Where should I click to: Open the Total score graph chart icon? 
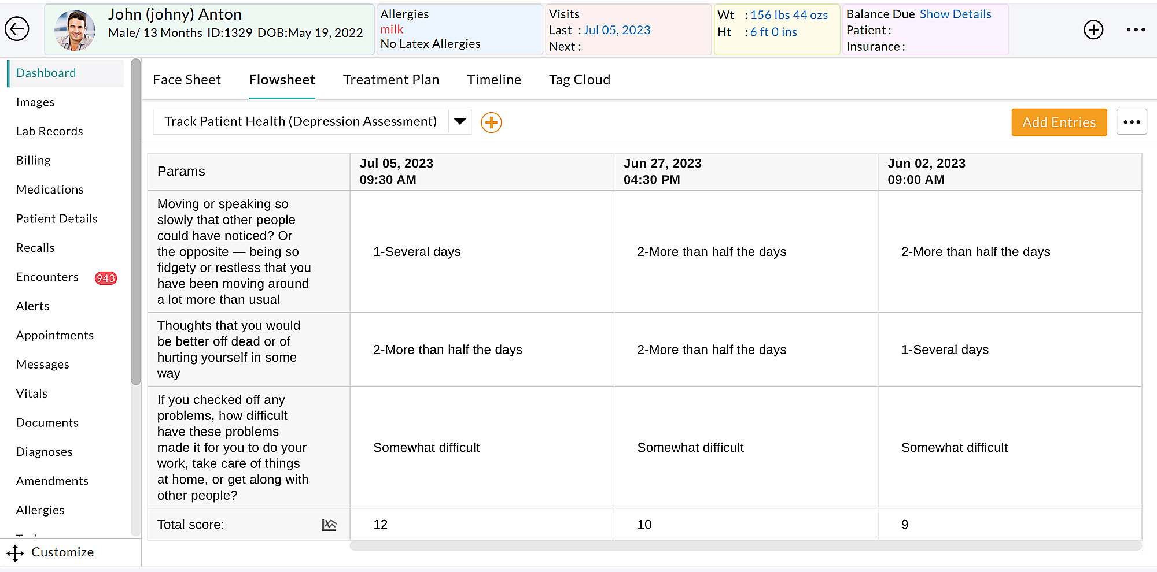point(329,525)
